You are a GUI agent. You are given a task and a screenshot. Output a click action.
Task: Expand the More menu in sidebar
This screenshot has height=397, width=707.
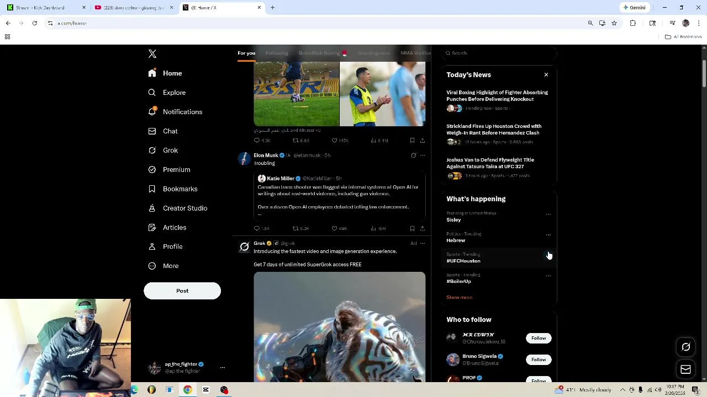point(163,266)
